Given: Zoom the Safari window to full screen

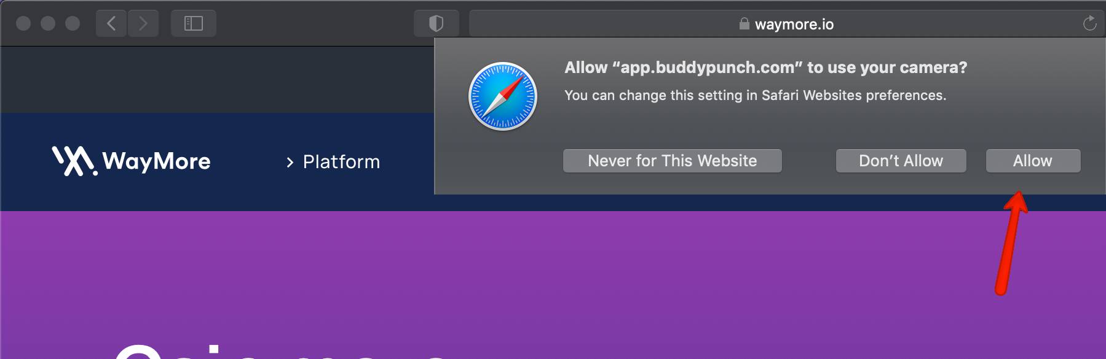Looking at the screenshot, I should (73, 23).
